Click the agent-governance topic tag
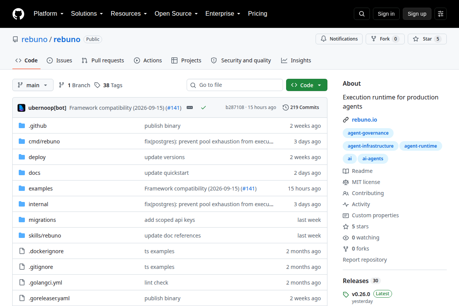Viewport: 459px width, 306px height. [368, 133]
